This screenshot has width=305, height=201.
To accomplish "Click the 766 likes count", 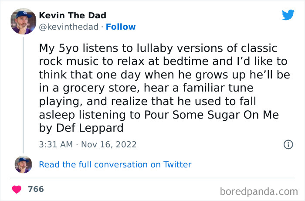I will click(36, 189).
